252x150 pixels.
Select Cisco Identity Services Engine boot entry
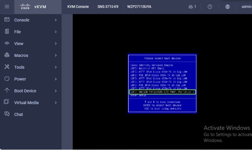(152, 65)
